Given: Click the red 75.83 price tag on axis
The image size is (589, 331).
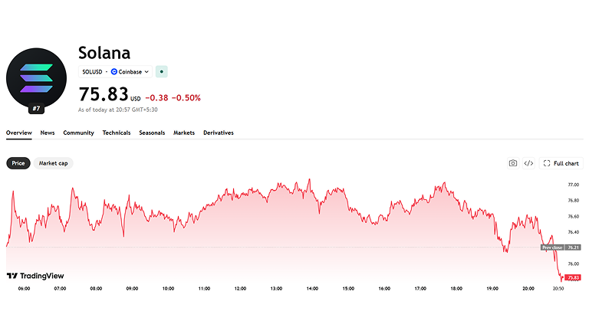Looking at the screenshot, I should [x=573, y=277].
